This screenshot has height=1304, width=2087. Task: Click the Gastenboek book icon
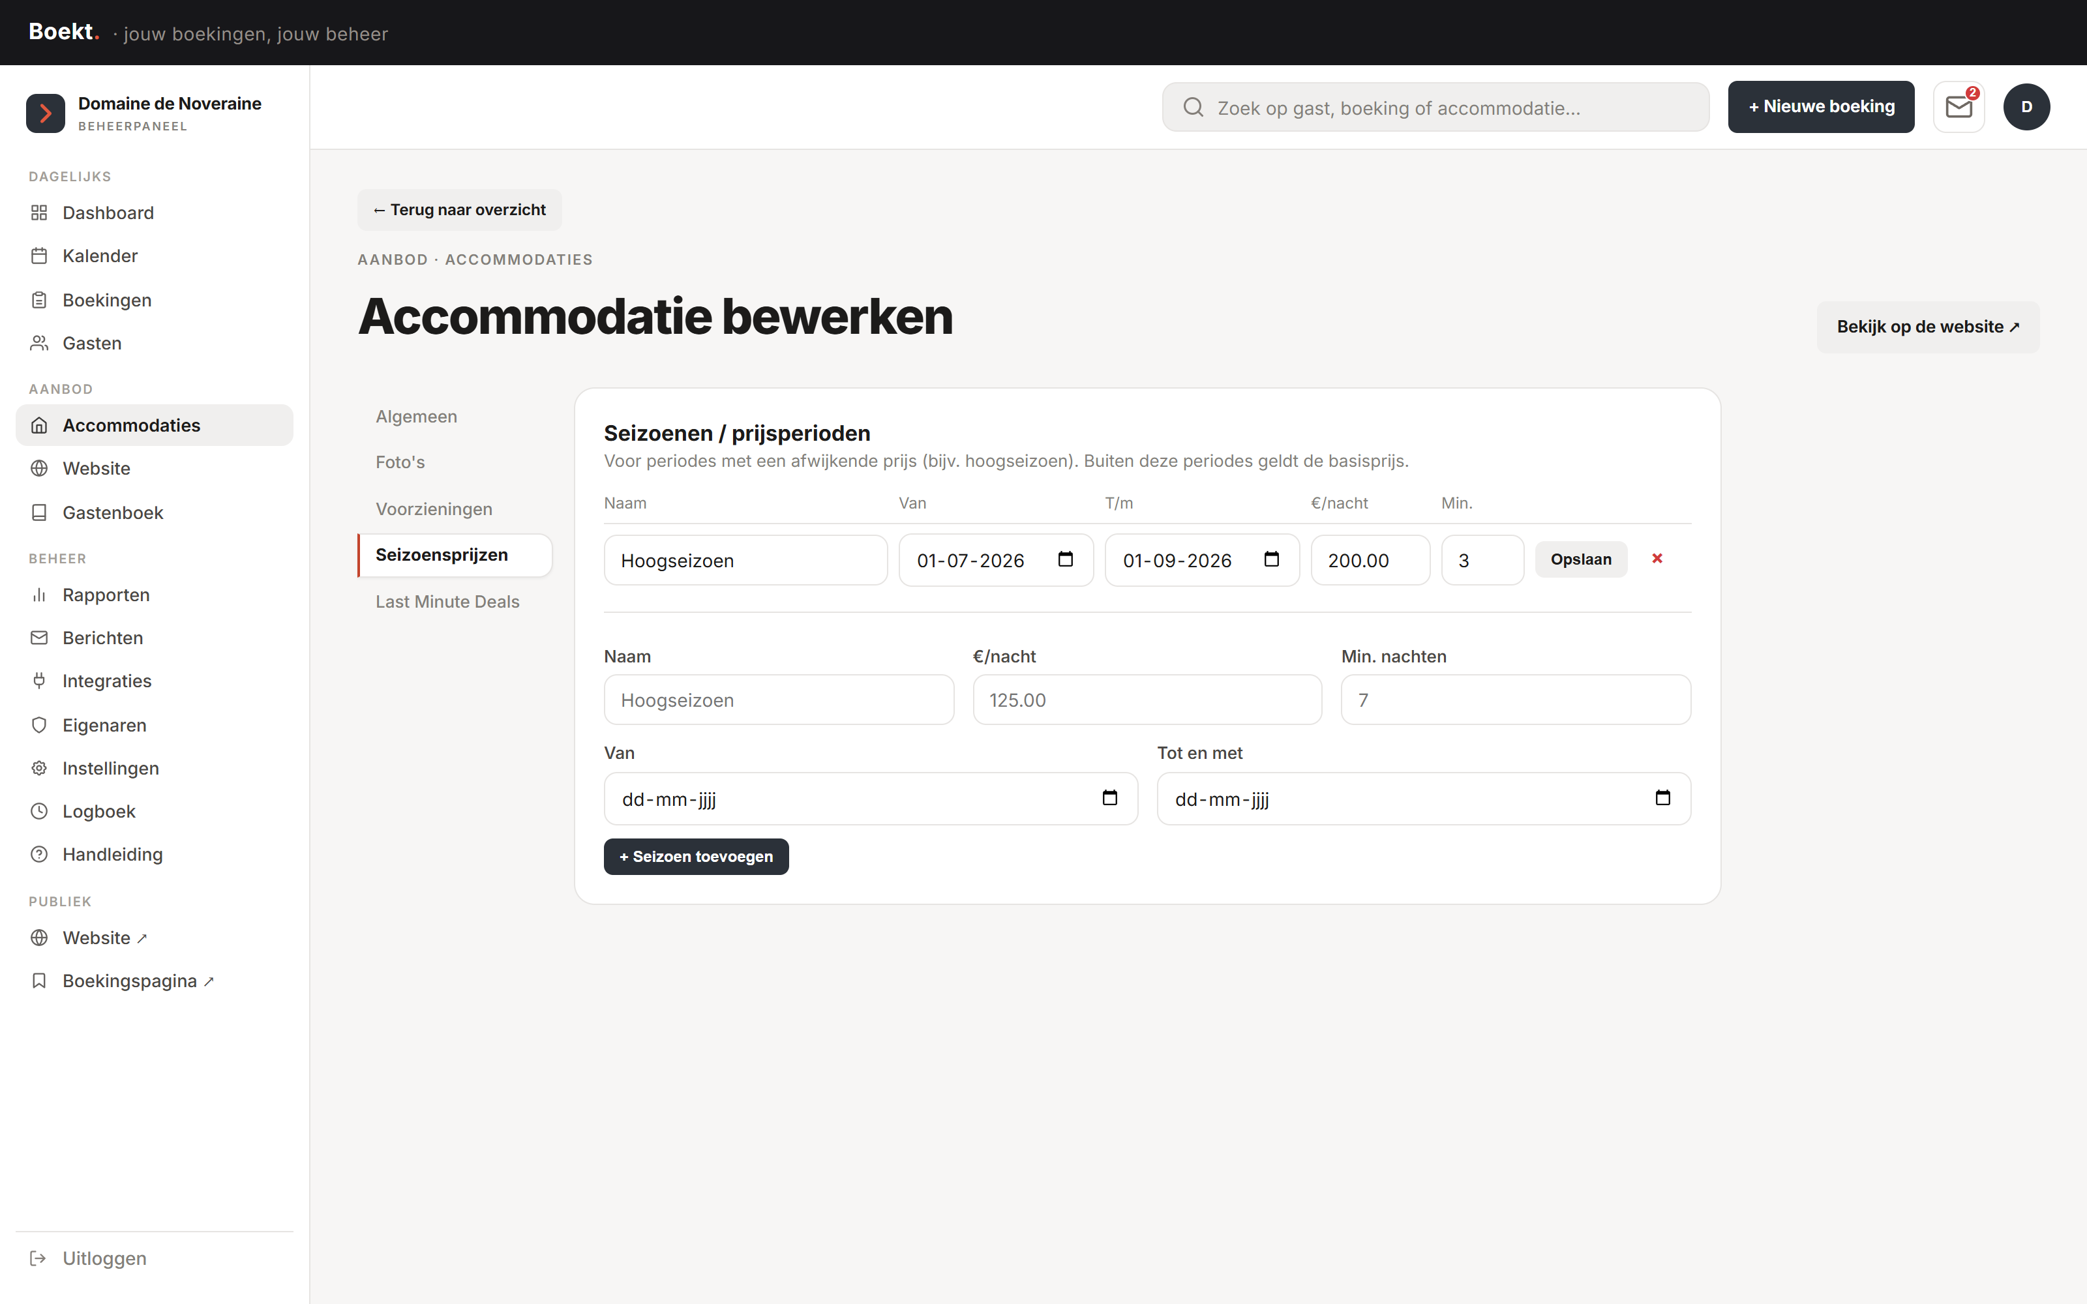pyautogui.click(x=39, y=512)
